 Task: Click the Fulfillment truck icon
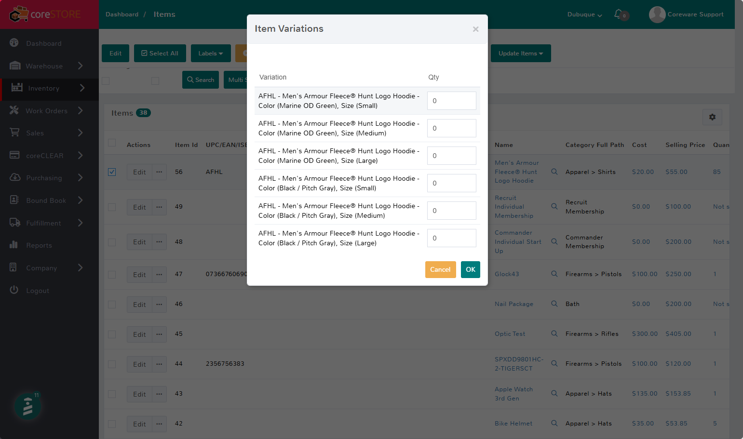pyautogui.click(x=15, y=222)
